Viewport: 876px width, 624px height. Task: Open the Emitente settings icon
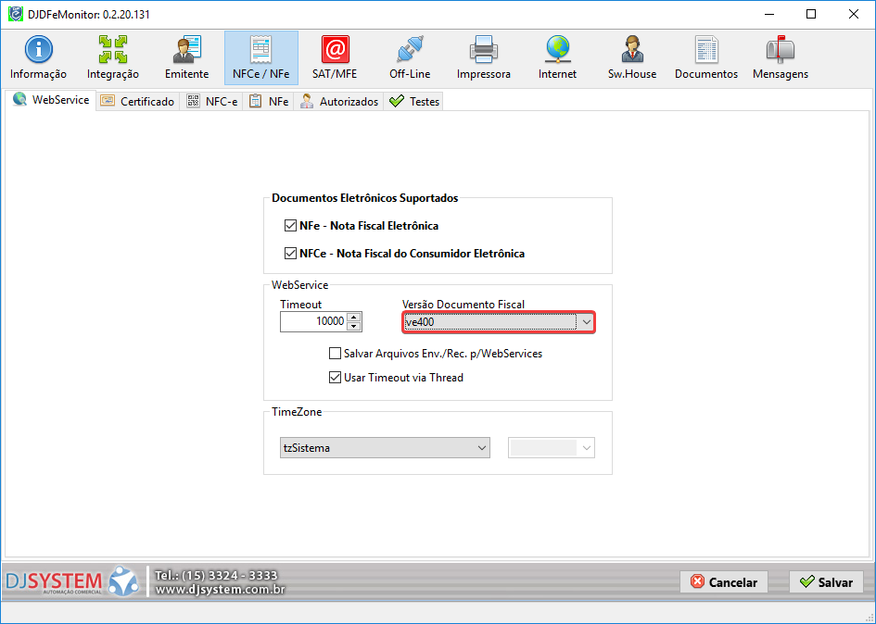tap(186, 57)
